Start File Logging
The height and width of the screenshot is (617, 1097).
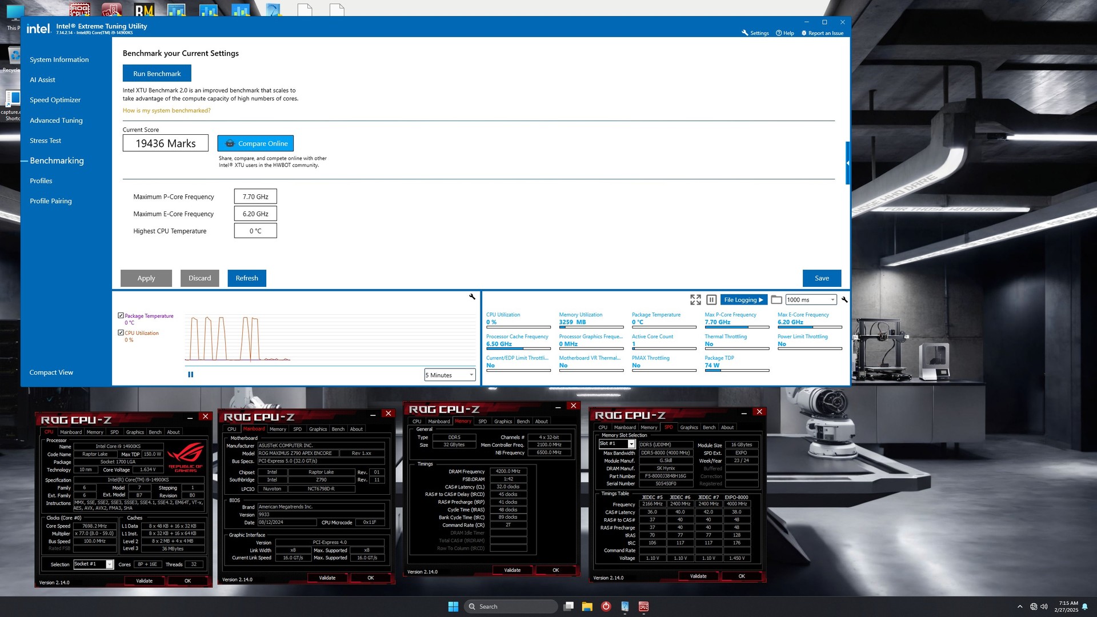743,299
